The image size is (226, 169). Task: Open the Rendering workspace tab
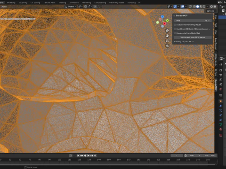click(86, 3)
